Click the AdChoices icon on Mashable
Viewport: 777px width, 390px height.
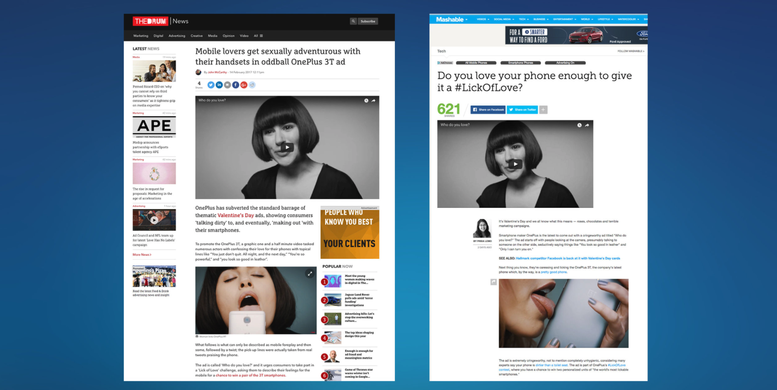tap(445, 63)
